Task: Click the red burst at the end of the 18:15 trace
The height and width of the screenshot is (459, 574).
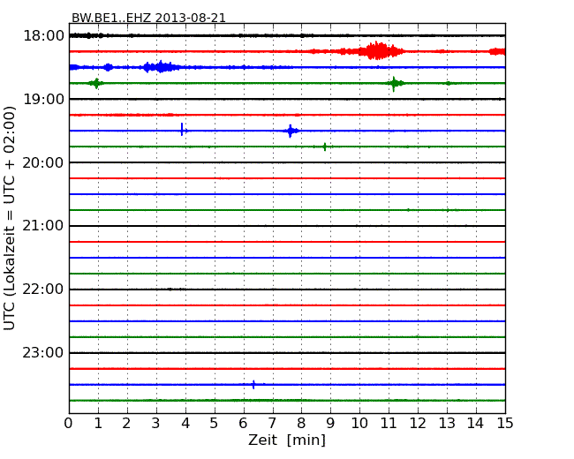Action: [497, 51]
